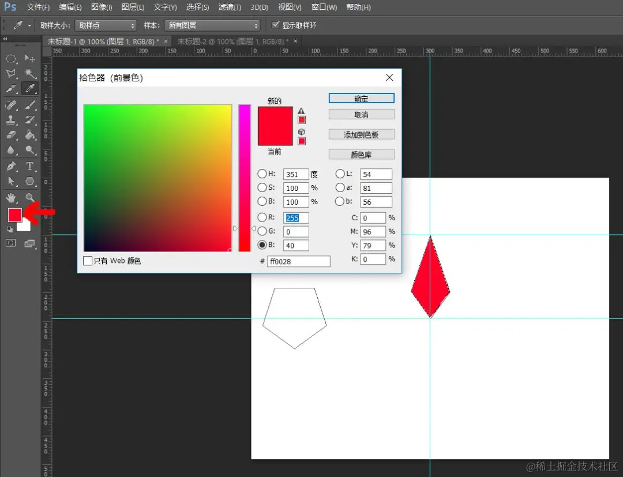Select the Lab a radio button

340,187
